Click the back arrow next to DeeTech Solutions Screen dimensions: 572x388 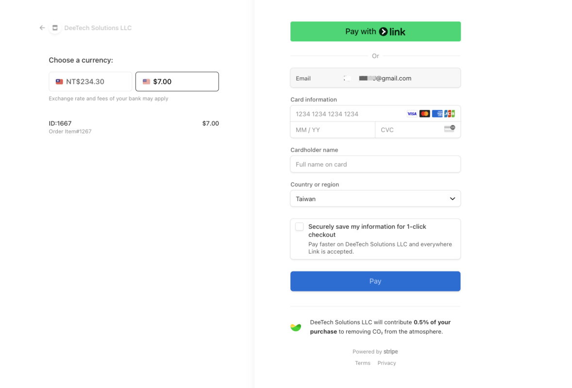[x=42, y=28]
